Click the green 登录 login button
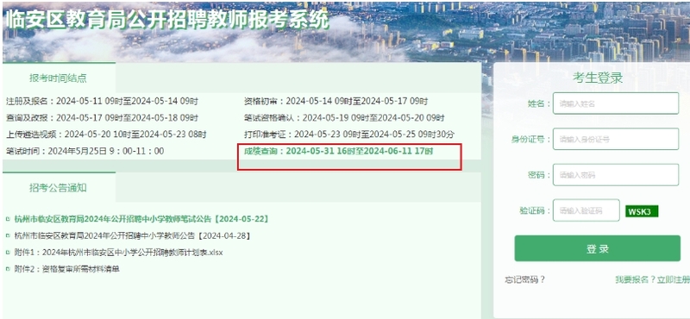 pyautogui.click(x=598, y=248)
